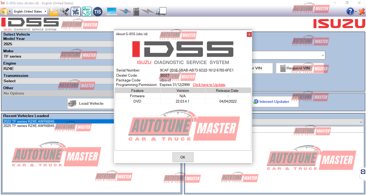Click the blue laptop screen toolbar icon
366x195 pixels.
111,11
